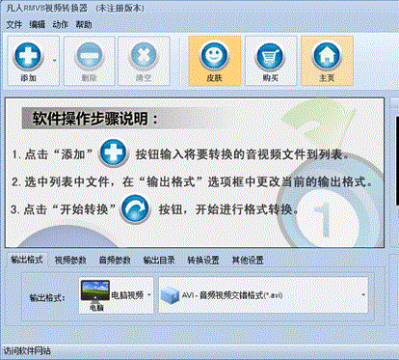Image resolution: width=399 pixels, height=360 pixels.
Task: Switch to the 其他设置 tab
Action: [248, 260]
